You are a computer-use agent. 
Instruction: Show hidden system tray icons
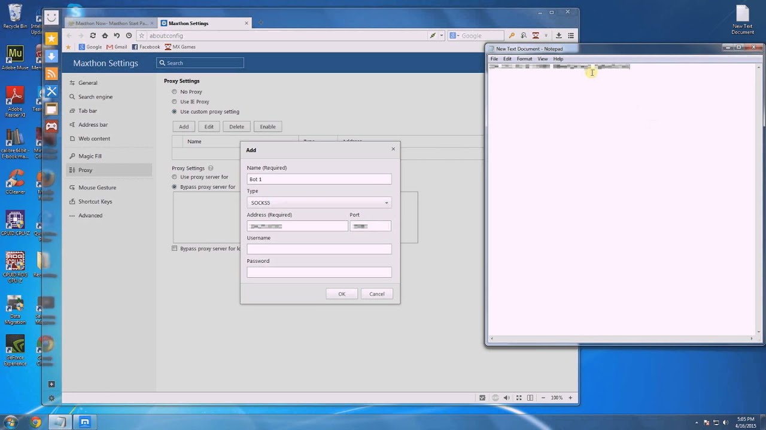[696, 422]
